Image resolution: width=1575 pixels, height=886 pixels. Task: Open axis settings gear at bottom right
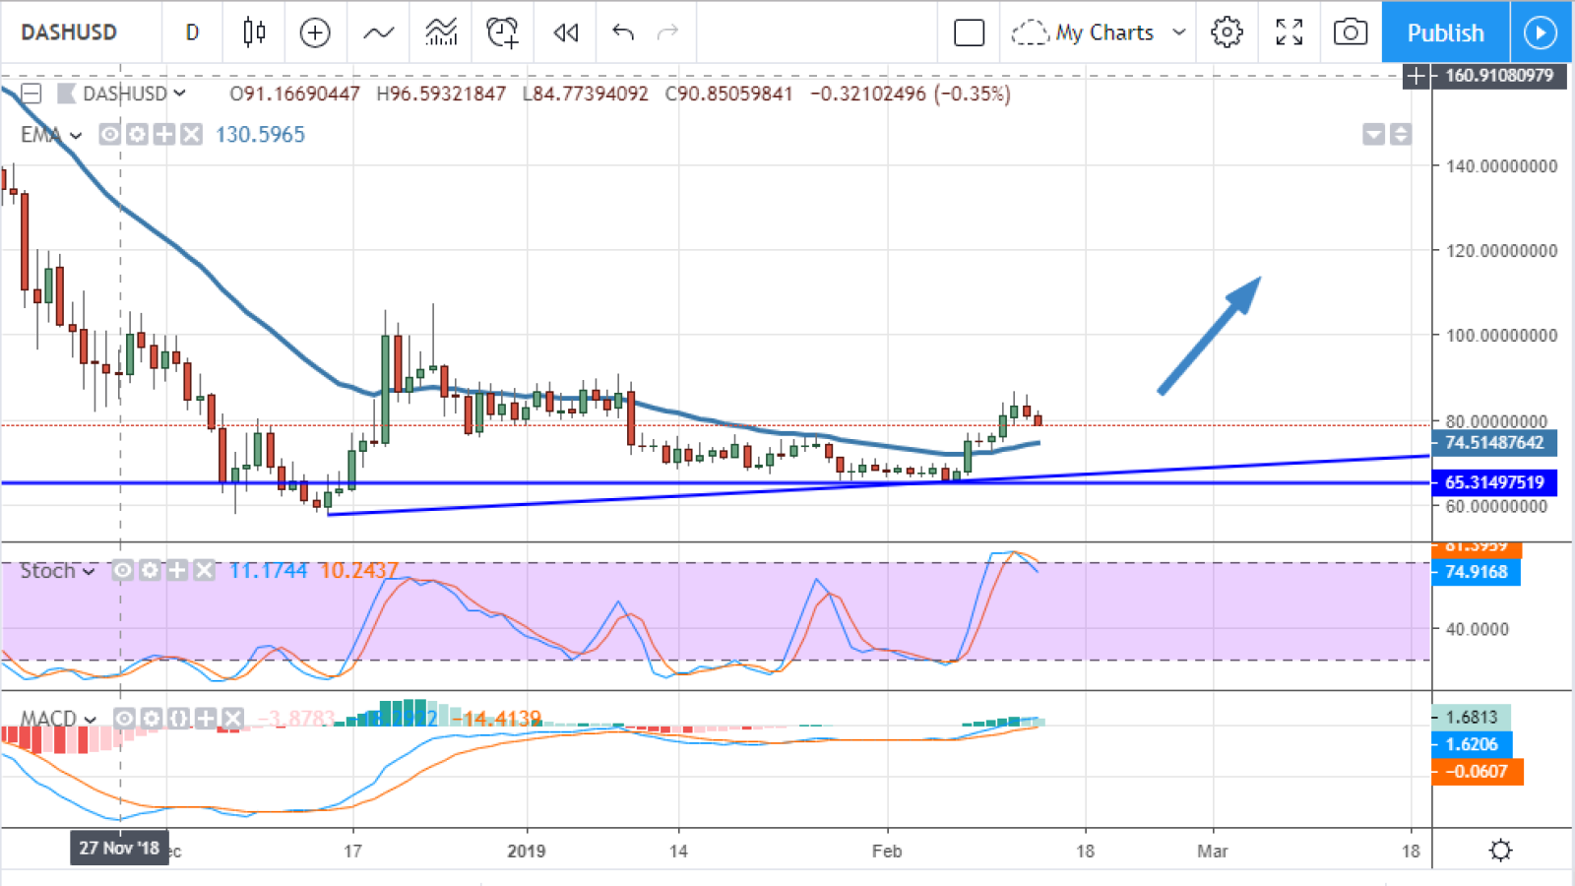pos(1500,850)
